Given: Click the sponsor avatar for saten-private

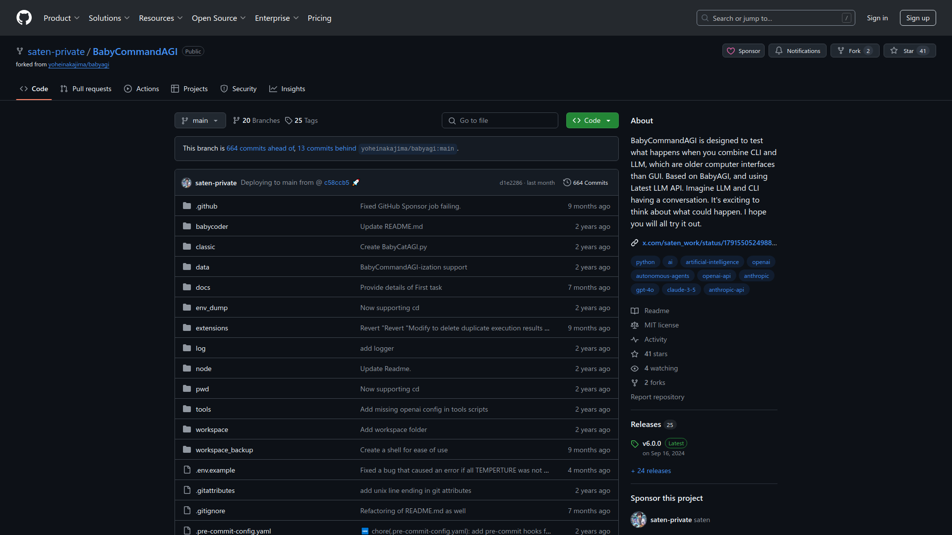Looking at the screenshot, I should (x=639, y=520).
